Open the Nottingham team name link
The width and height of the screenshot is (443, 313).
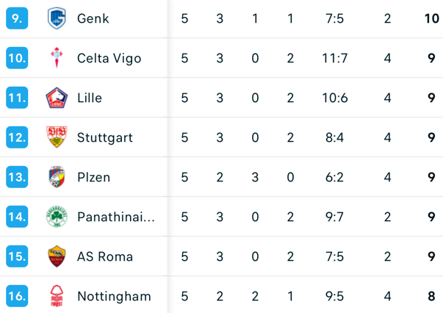[x=114, y=296]
